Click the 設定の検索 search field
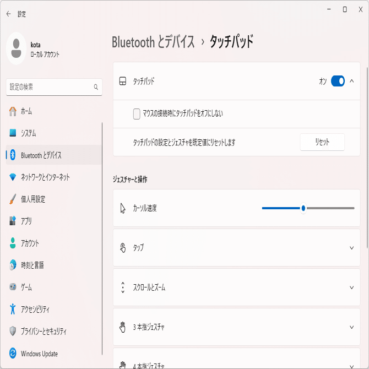The width and height of the screenshot is (369, 369). tap(50, 87)
